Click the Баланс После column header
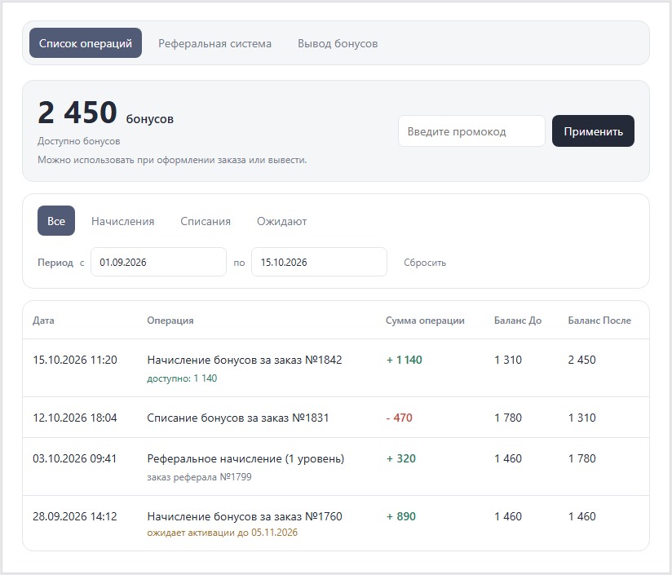672x575 pixels. pos(599,320)
